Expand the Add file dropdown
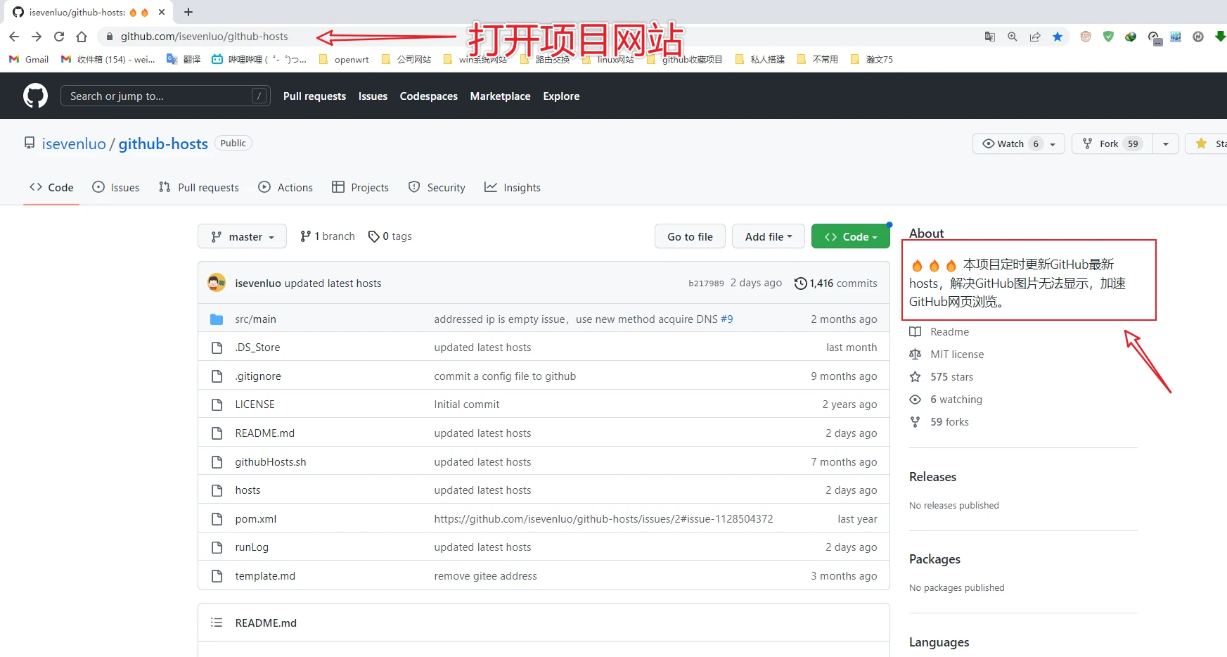Screen dimensions: 1227x657 (769, 236)
